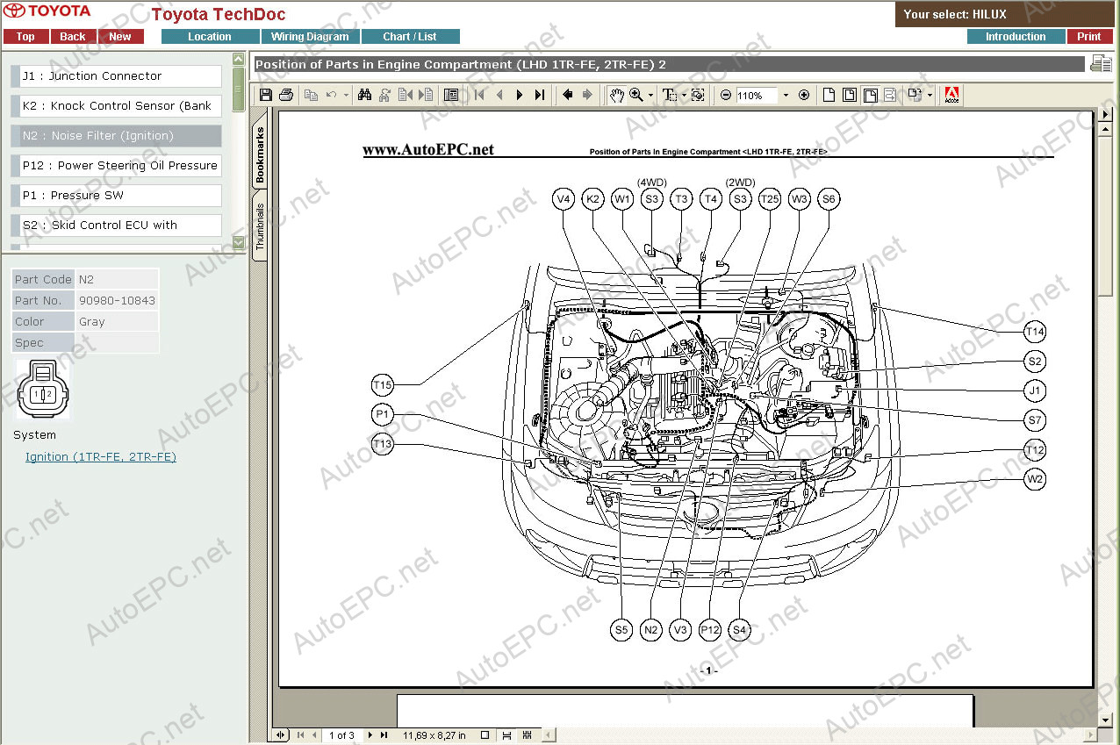Click the zoom out minus button

coord(726,95)
